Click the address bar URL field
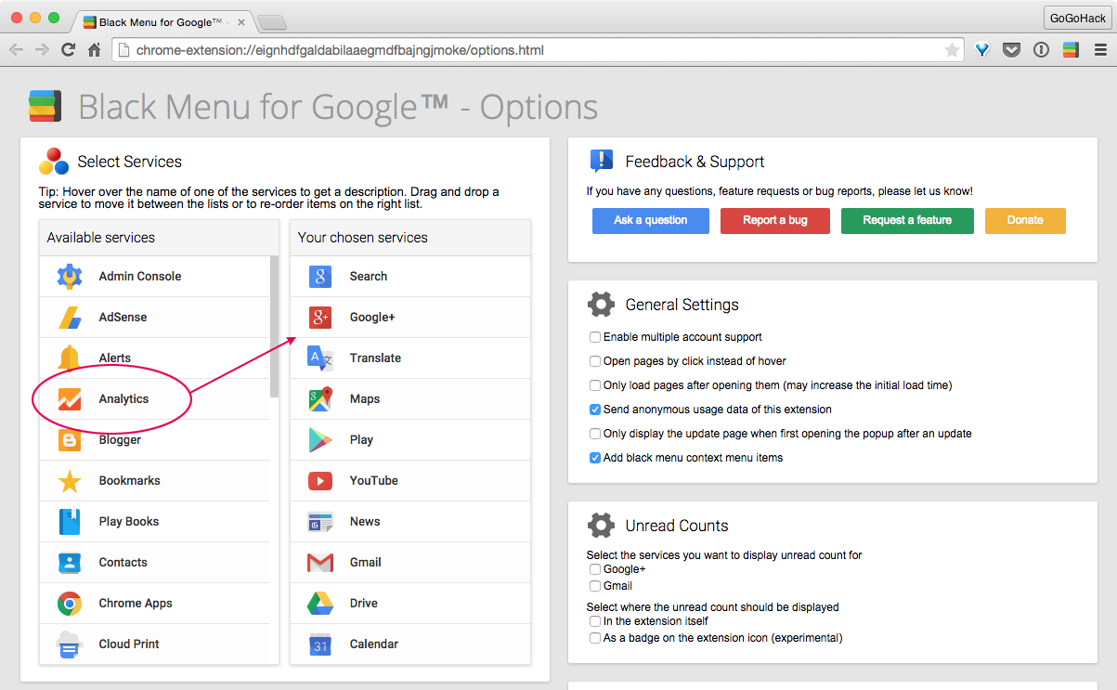 tap(539, 50)
